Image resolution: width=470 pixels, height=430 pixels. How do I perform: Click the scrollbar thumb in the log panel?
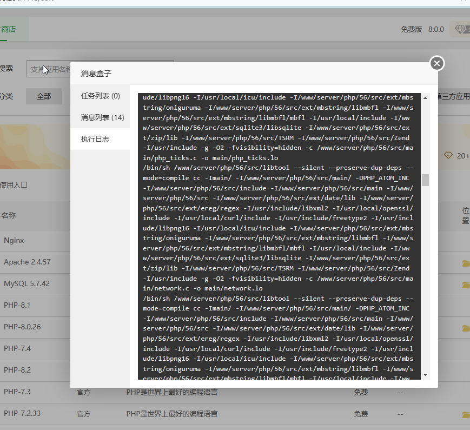coord(425,180)
